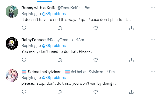Open Bunny with a Knife's profile avatar
The image size is (163, 99).
[12, 12]
